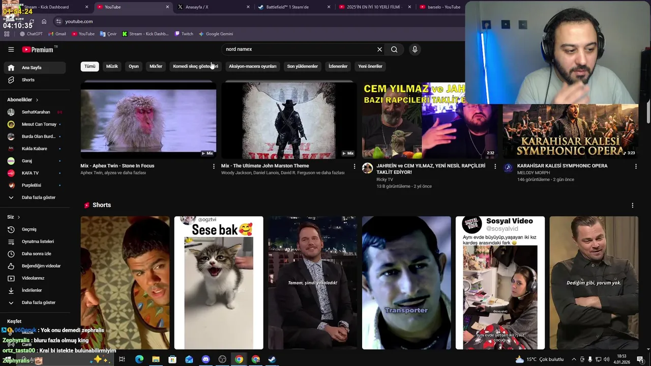
Task: Open Microsoft Store from the taskbar
Action: pyautogui.click(x=172, y=359)
